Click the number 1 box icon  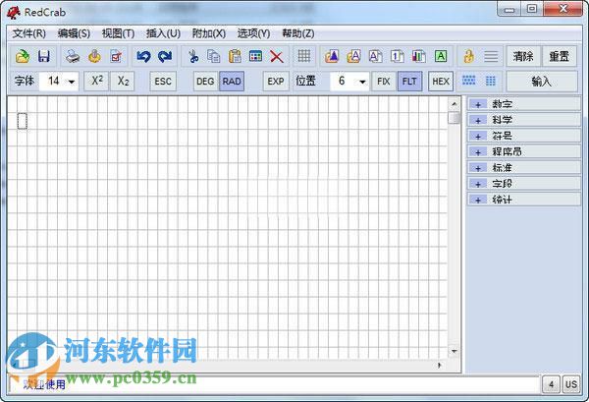pos(397,56)
